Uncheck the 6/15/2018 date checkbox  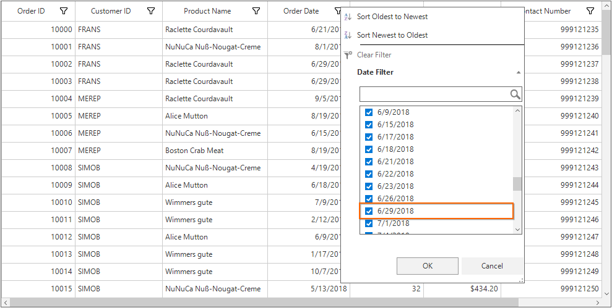(x=368, y=125)
